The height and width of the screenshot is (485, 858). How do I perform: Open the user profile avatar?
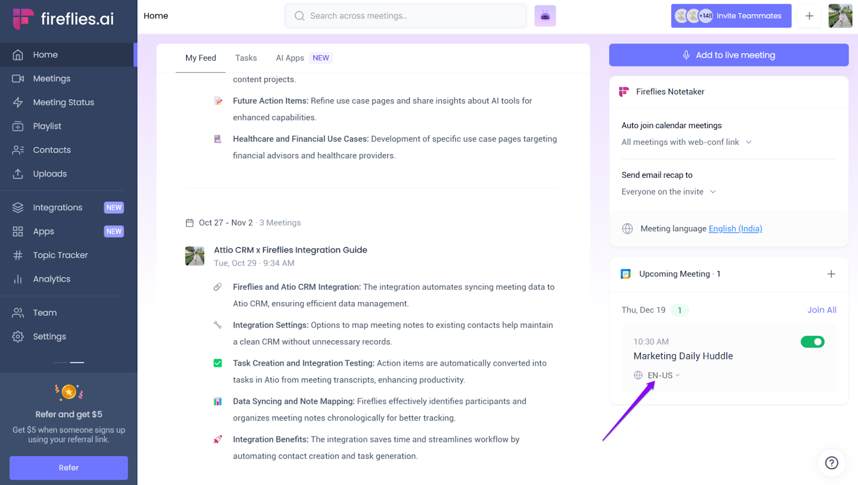(840, 16)
